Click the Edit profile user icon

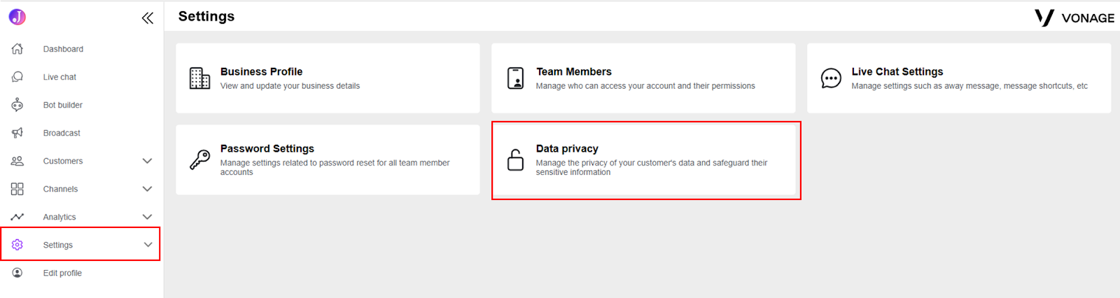(17, 273)
